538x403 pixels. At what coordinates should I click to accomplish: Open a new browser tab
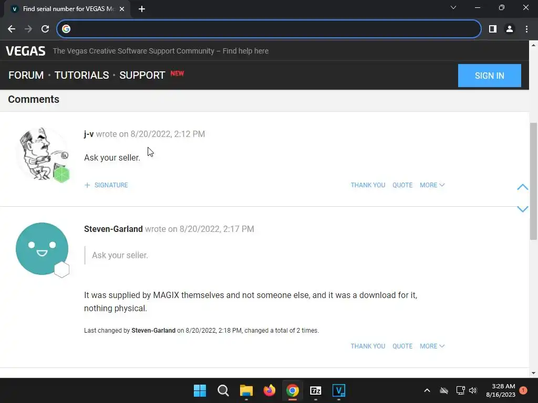click(x=142, y=9)
